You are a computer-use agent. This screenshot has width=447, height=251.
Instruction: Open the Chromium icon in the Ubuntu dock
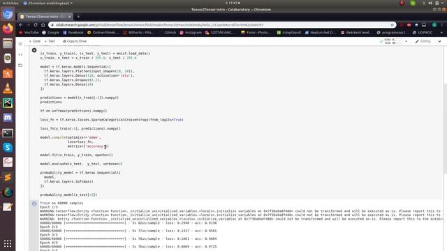tap(8, 14)
